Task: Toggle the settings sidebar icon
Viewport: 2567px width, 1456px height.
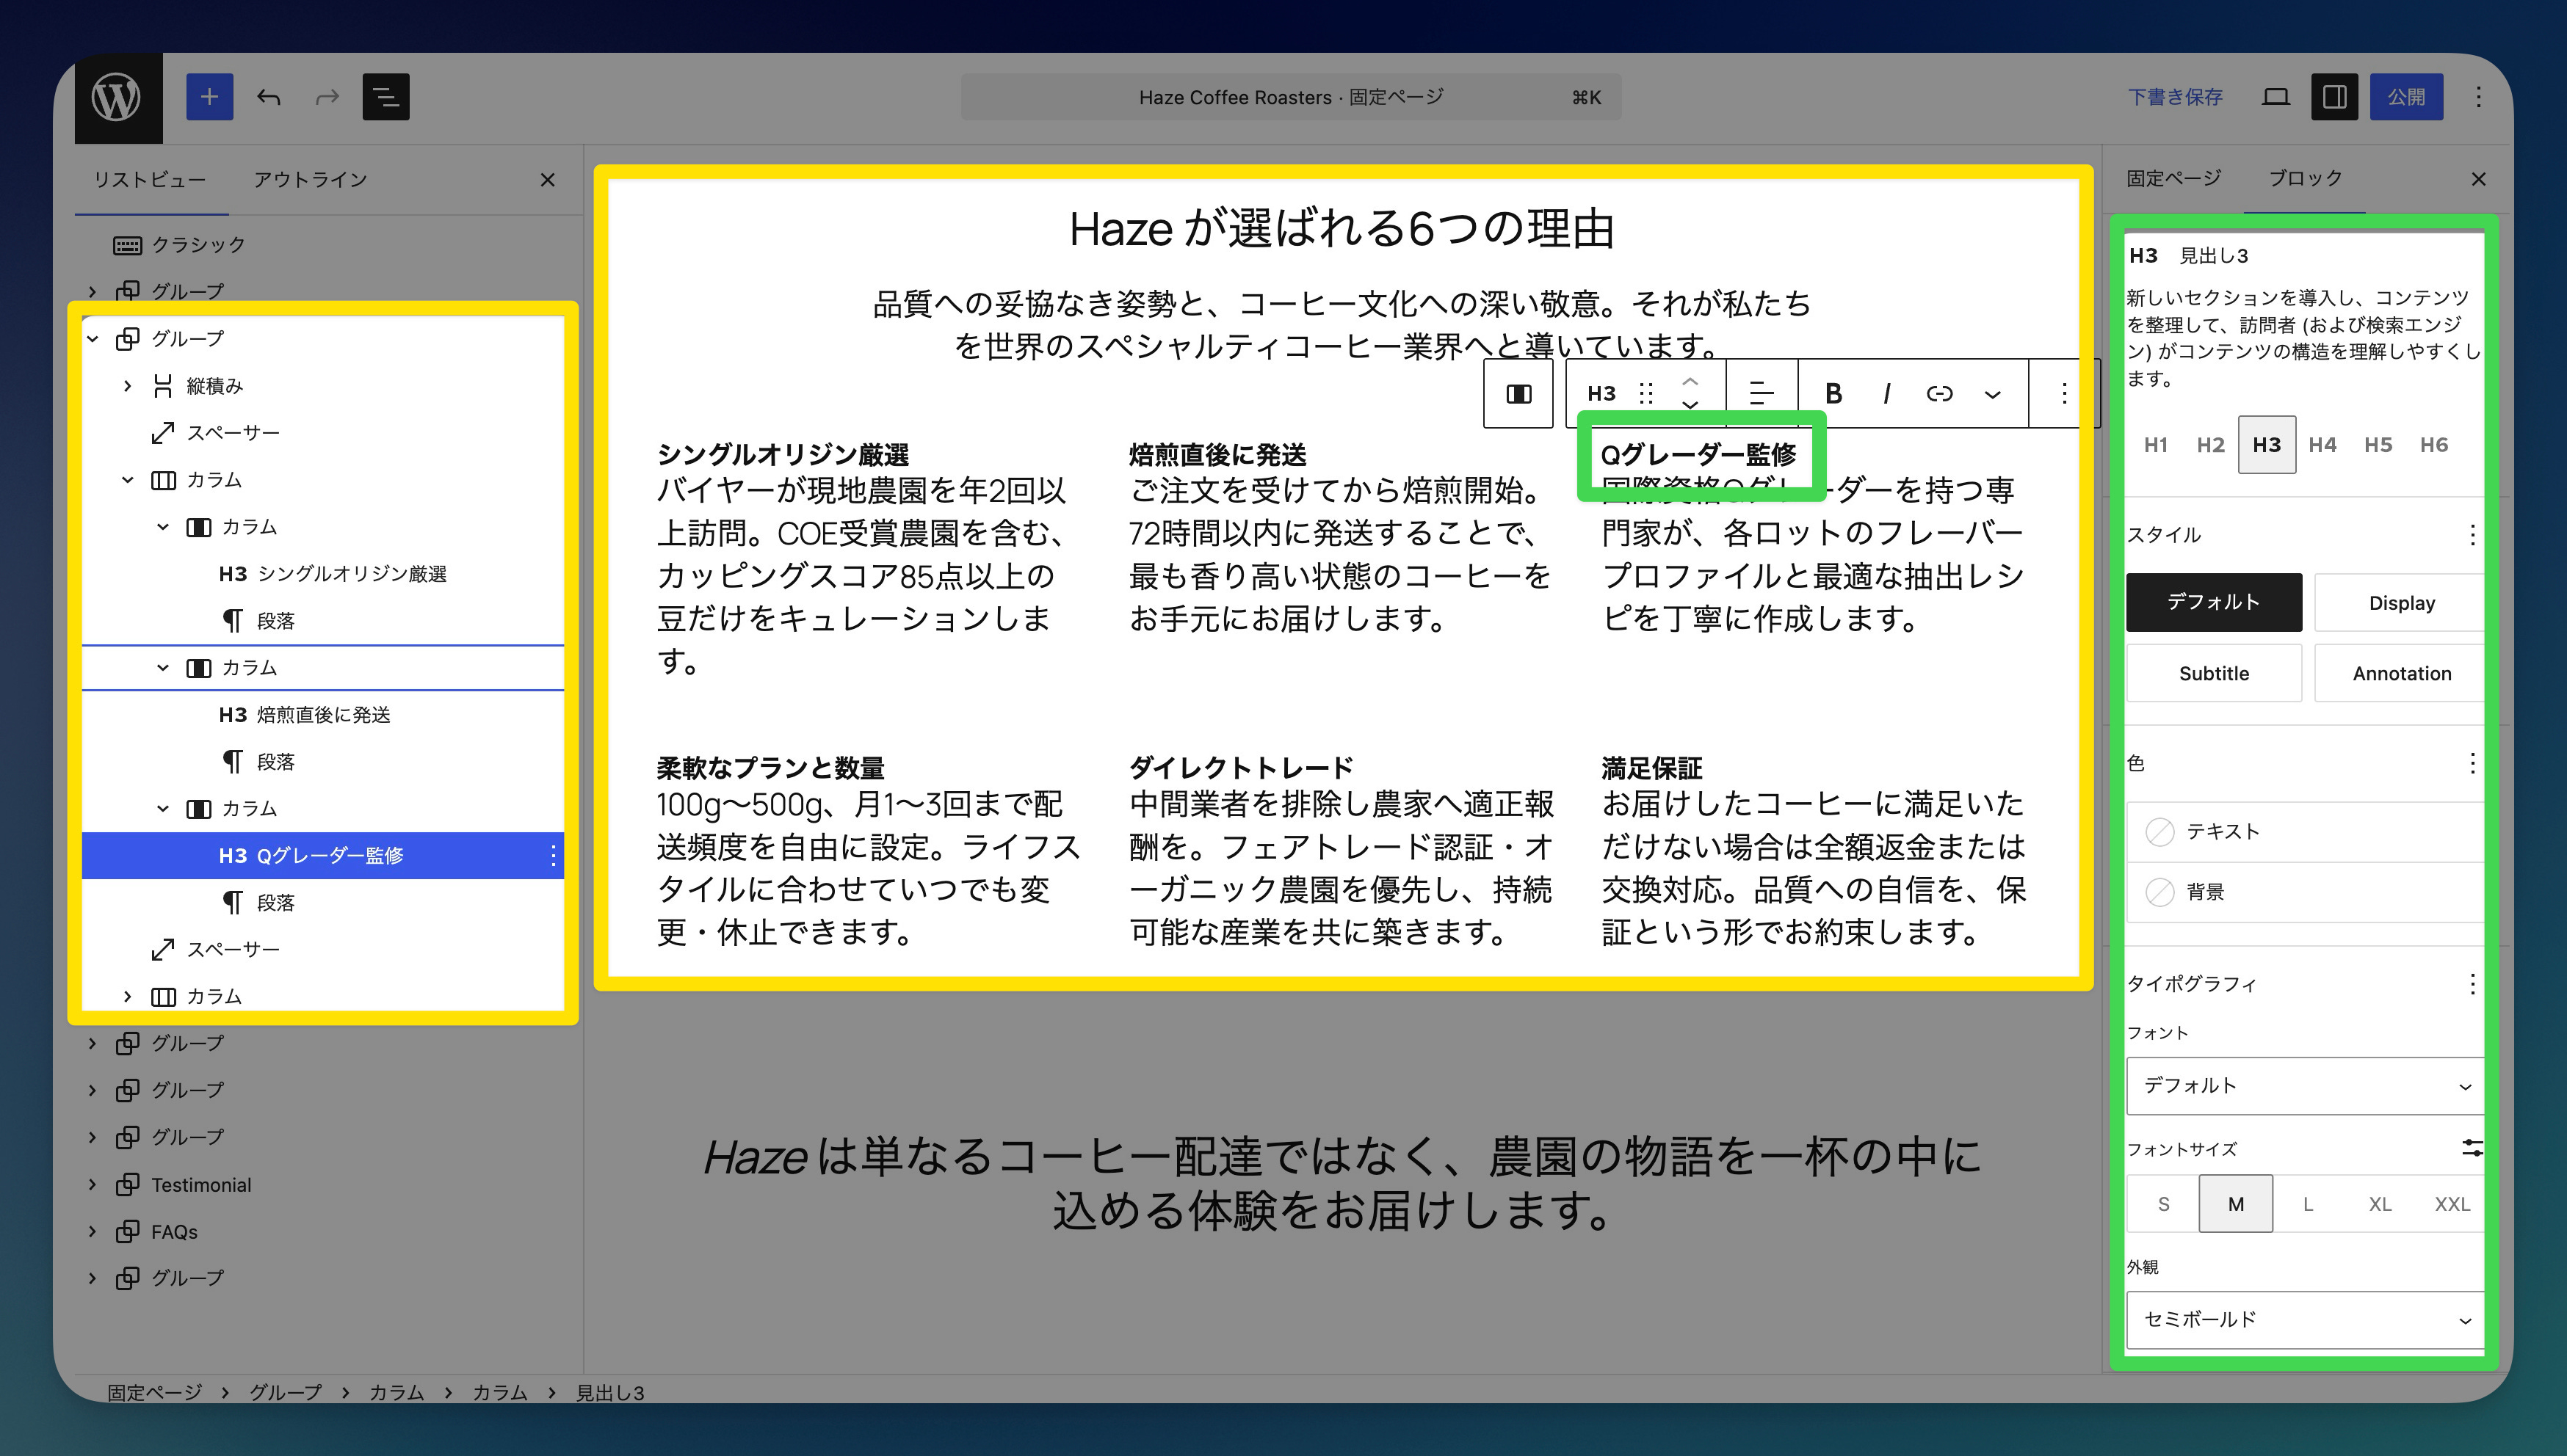Action: coord(2334,97)
